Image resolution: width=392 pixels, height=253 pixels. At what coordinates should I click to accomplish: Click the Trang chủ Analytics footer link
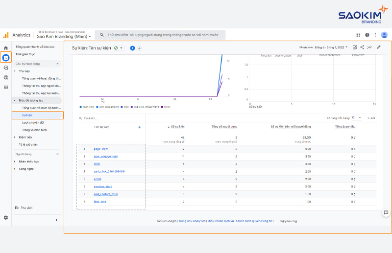coord(192,221)
